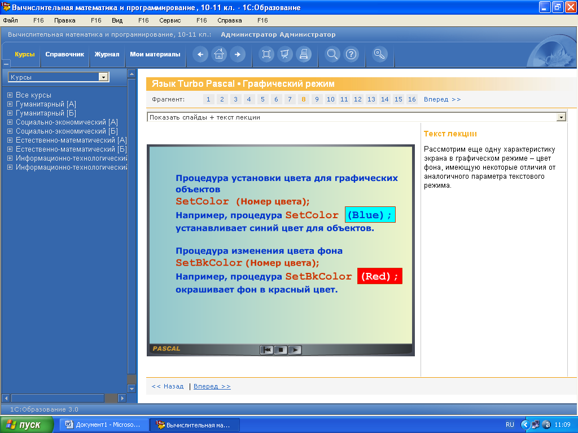
Task: Go to fragment 10
Action: coord(331,99)
